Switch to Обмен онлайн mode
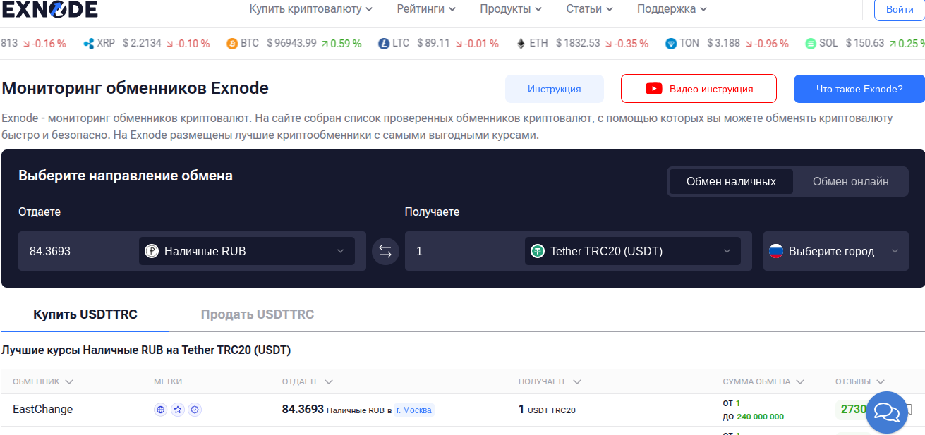The width and height of the screenshot is (925, 435). pos(850,181)
